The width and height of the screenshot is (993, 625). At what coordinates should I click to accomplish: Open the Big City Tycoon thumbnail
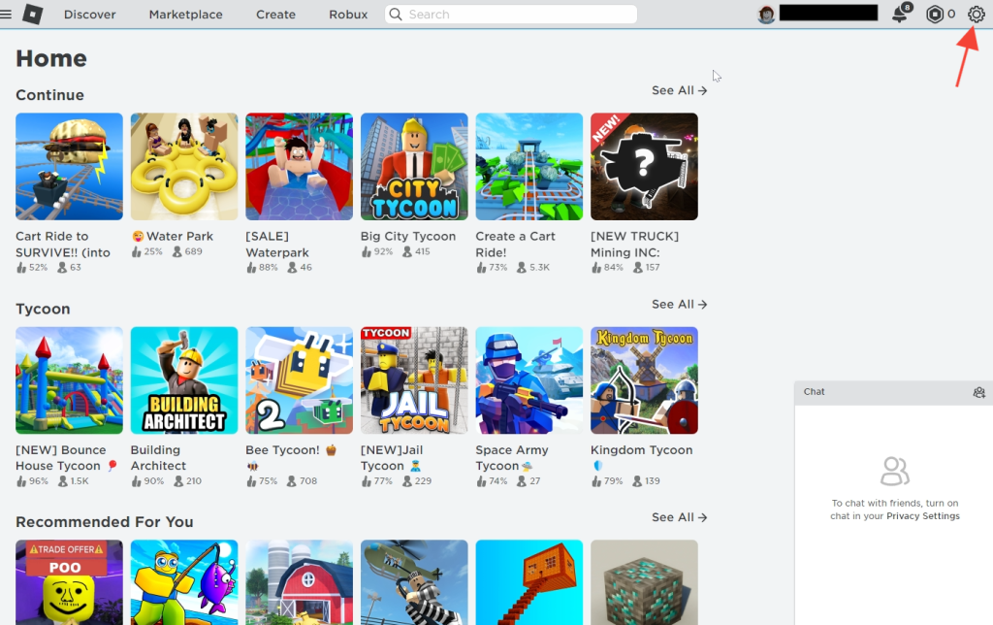click(x=414, y=167)
